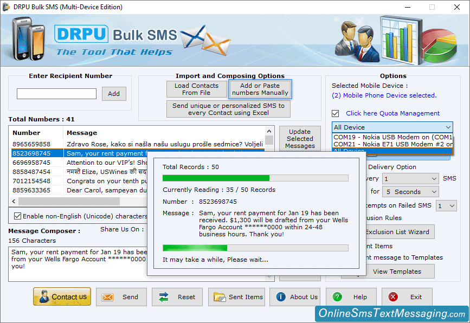
Task: Click the horizontal scrollbar thumb of list
Action: point(69,201)
